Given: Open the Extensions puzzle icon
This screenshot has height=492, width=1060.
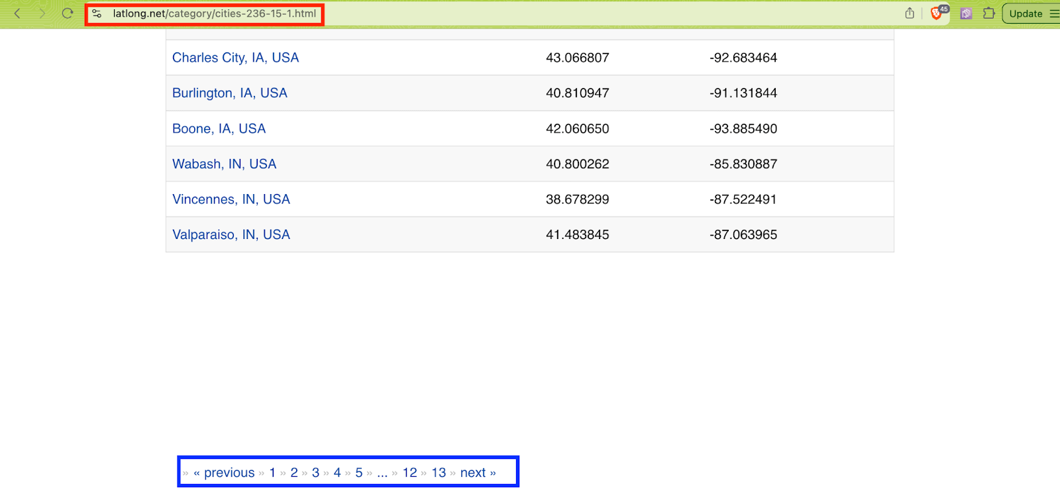Looking at the screenshot, I should (988, 13).
